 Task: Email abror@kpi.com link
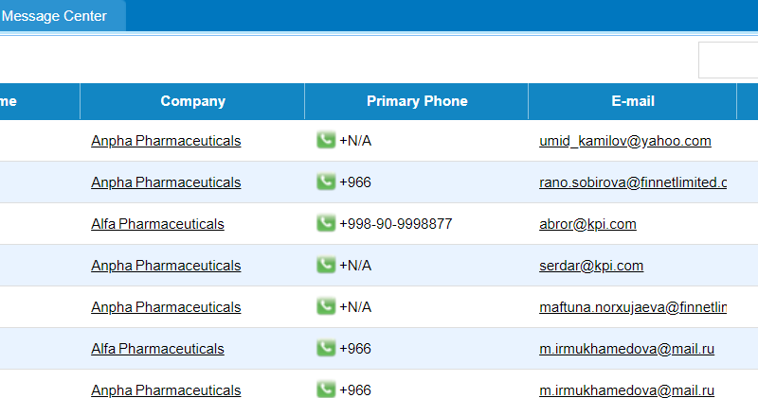[x=587, y=224]
